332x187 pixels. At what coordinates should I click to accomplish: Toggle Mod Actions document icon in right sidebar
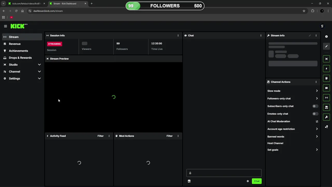tap(327, 78)
